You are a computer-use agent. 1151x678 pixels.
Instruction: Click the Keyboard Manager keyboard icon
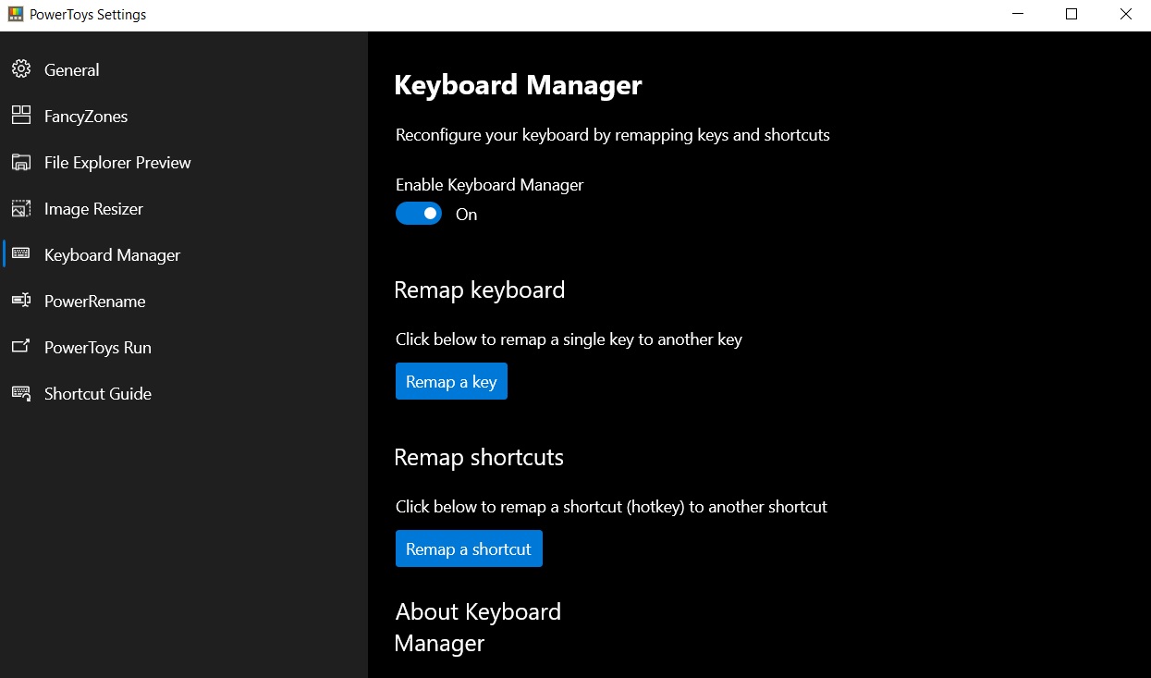click(20, 254)
